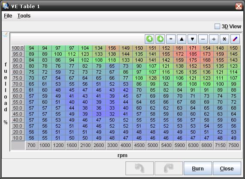Viewport: 245px width, 179px height.
Task: Select the cell with value 112
Action: coord(72,54)
